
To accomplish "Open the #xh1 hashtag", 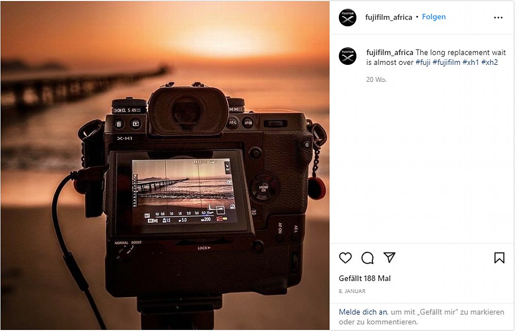I will (471, 62).
